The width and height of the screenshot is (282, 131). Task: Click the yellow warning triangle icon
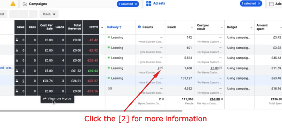(13, 4)
